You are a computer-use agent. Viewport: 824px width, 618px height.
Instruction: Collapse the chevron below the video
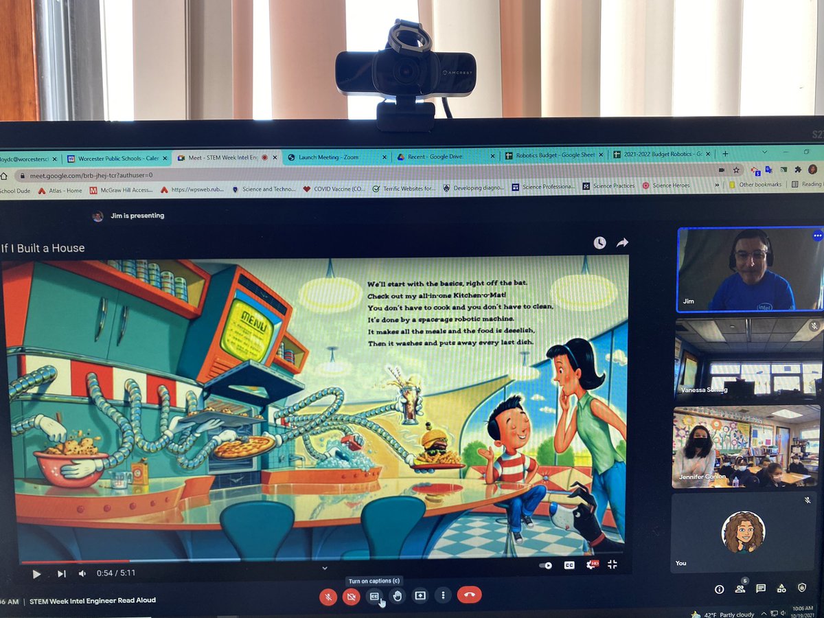(325, 568)
